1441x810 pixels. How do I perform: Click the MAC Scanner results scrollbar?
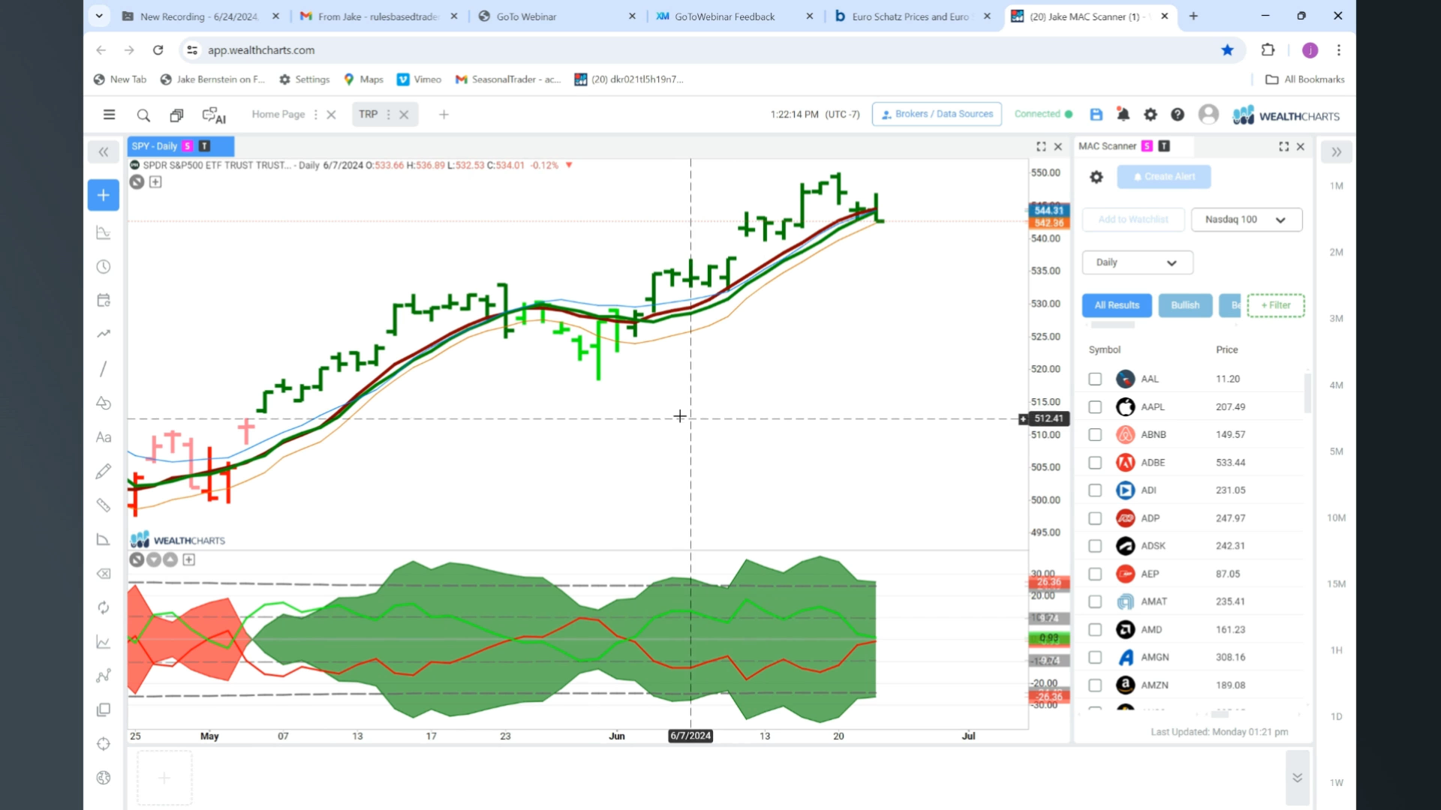[x=1308, y=394]
